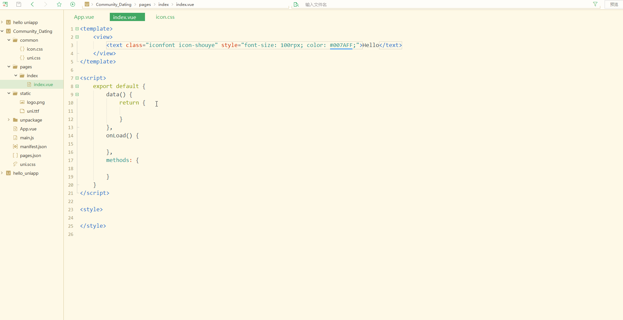The width and height of the screenshot is (623, 320).
Task: Collapse the template tag fold marker on line 1
Action: tap(77, 29)
